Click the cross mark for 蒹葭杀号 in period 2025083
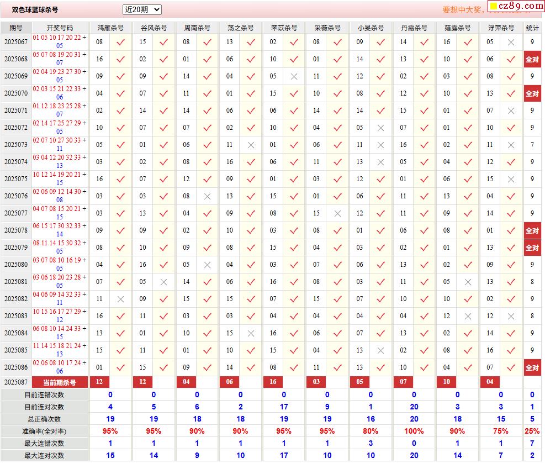 [468, 316]
